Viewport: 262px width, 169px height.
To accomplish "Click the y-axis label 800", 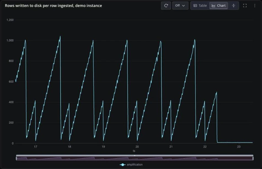I will pos(11,61).
